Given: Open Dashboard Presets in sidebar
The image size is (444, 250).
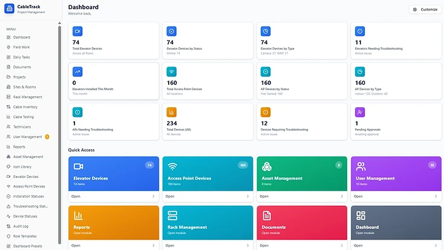Looking at the screenshot, I should (27, 246).
